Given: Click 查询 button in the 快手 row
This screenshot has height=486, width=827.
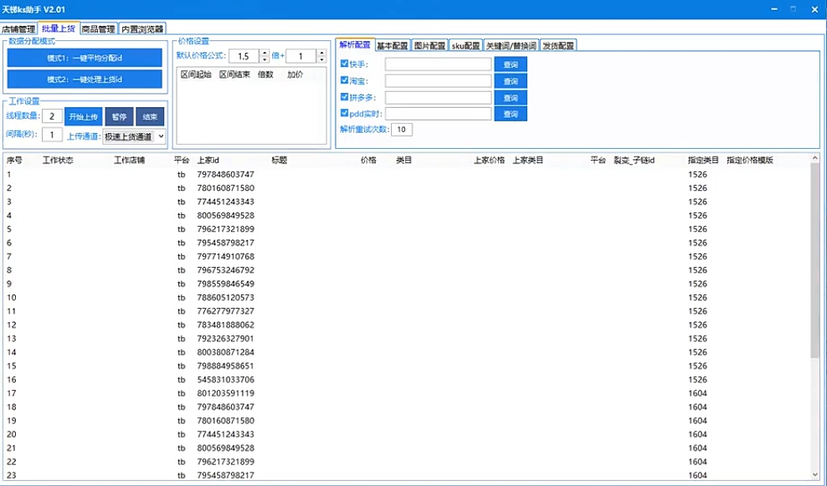Looking at the screenshot, I should (511, 64).
